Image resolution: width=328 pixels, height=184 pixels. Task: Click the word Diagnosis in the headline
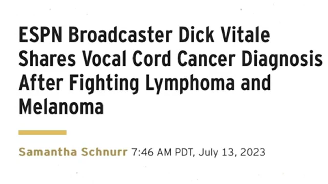tap(282, 60)
